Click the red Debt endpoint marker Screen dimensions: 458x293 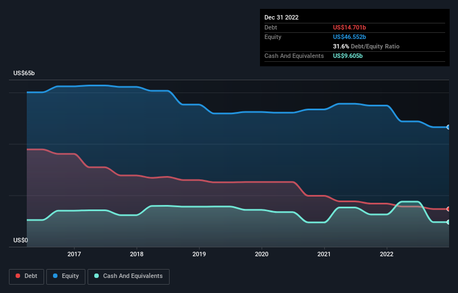pos(449,209)
